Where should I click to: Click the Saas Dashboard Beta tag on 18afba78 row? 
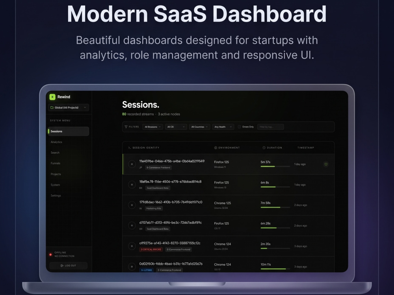158,188
